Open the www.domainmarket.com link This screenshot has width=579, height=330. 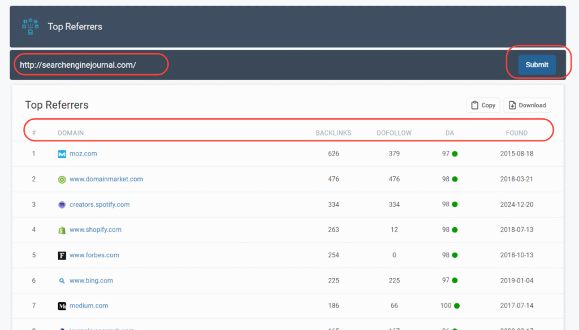(x=106, y=179)
